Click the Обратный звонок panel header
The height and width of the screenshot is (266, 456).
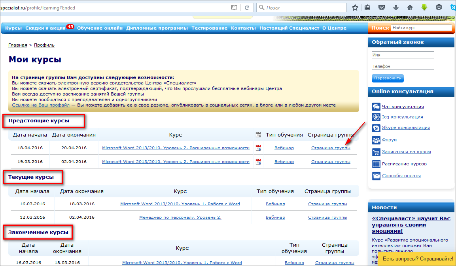coord(411,42)
